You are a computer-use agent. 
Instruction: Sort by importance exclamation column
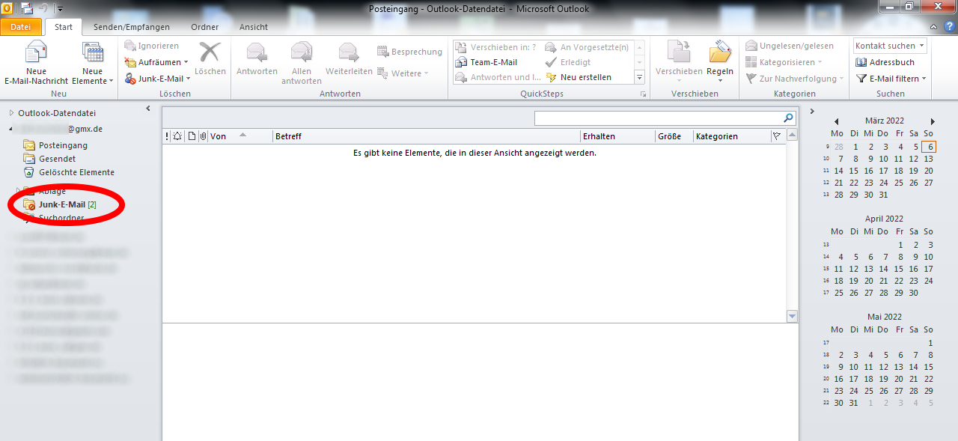tap(167, 136)
